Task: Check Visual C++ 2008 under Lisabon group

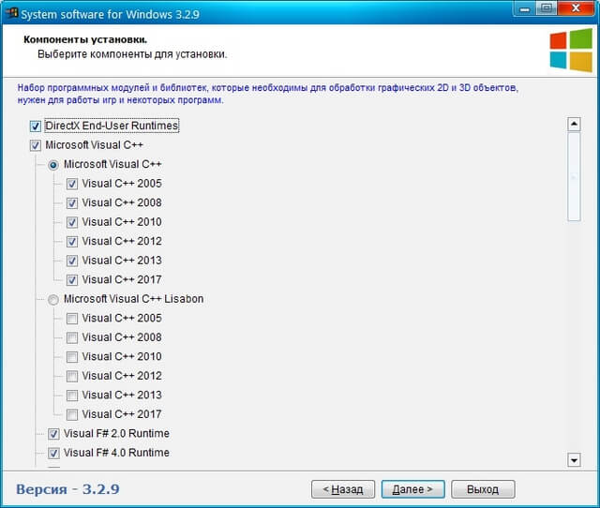Action: 72,337
